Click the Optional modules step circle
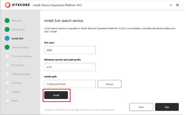This screenshot has height=115, width=186. pos(7,74)
